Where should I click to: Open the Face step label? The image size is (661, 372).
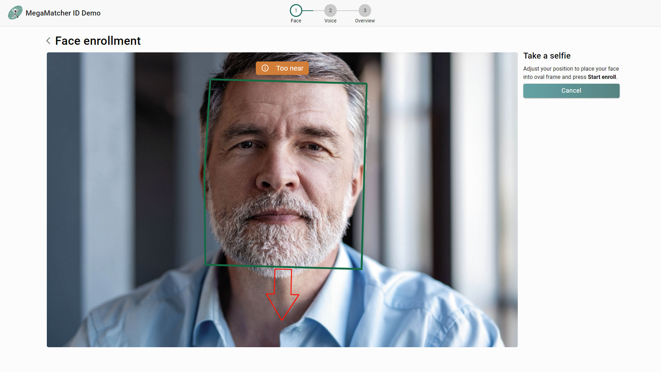pos(296,21)
